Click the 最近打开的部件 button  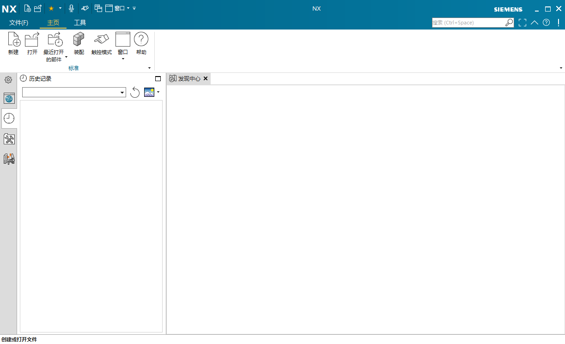point(55,44)
